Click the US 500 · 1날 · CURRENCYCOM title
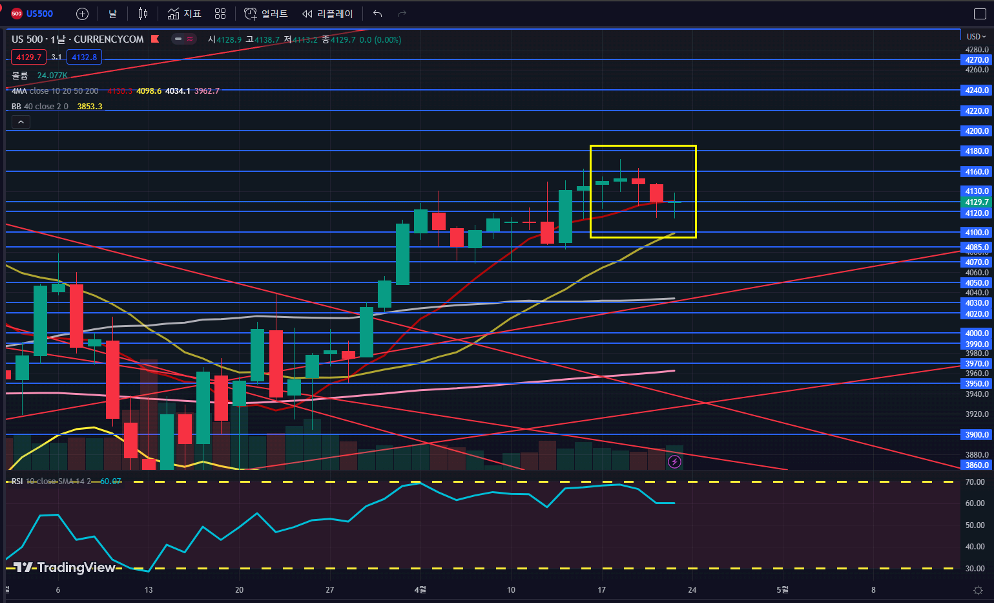994x603 pixels. tap(78, 39)
